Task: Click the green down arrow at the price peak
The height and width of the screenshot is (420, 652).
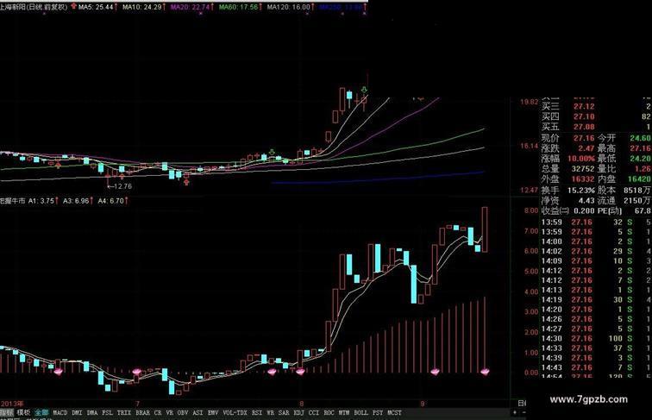Action: [365, 90]
